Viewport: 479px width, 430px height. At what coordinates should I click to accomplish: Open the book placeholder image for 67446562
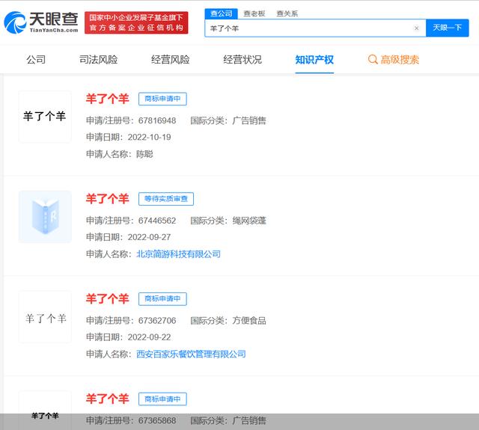pyautogui.click(x=45, y=217)
